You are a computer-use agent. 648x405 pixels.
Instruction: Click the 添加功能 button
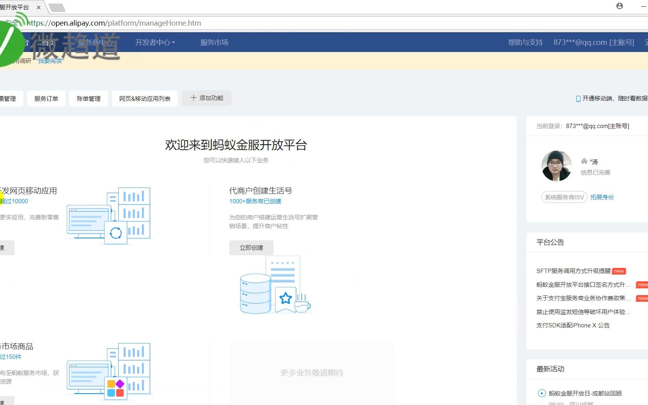point(207,98)
